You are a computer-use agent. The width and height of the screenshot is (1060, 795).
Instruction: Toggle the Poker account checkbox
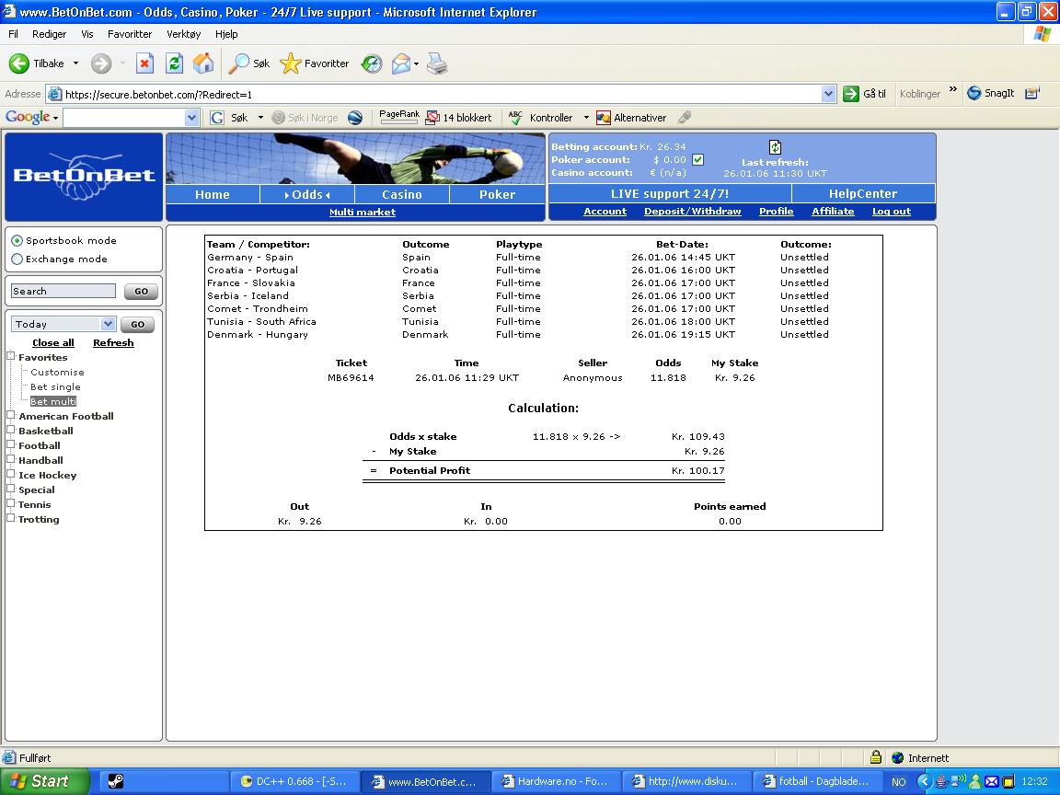point(697,159)
